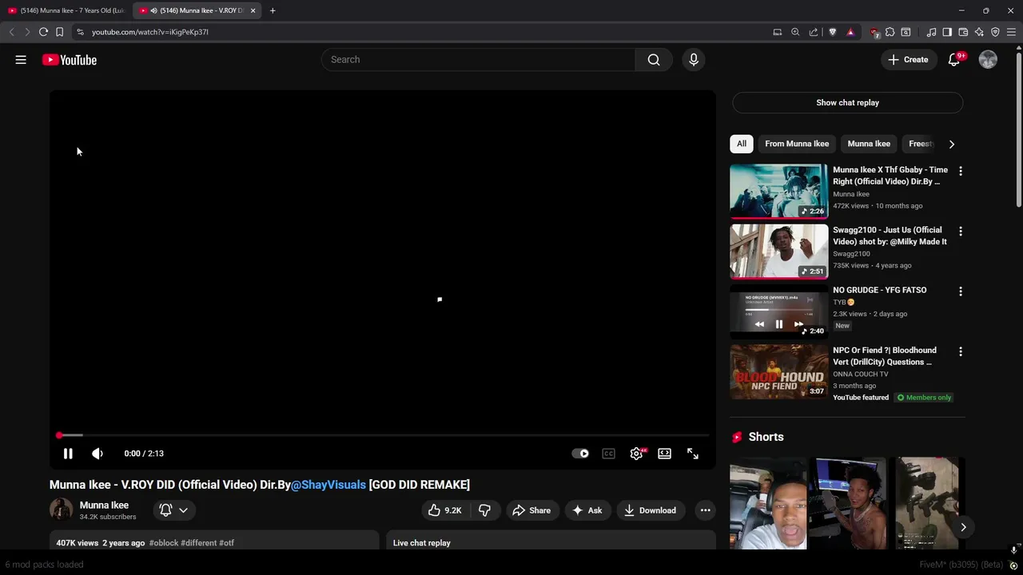Click the browser music note media control icon
The image size is (1023, 575).
click(x=931, y=32)
